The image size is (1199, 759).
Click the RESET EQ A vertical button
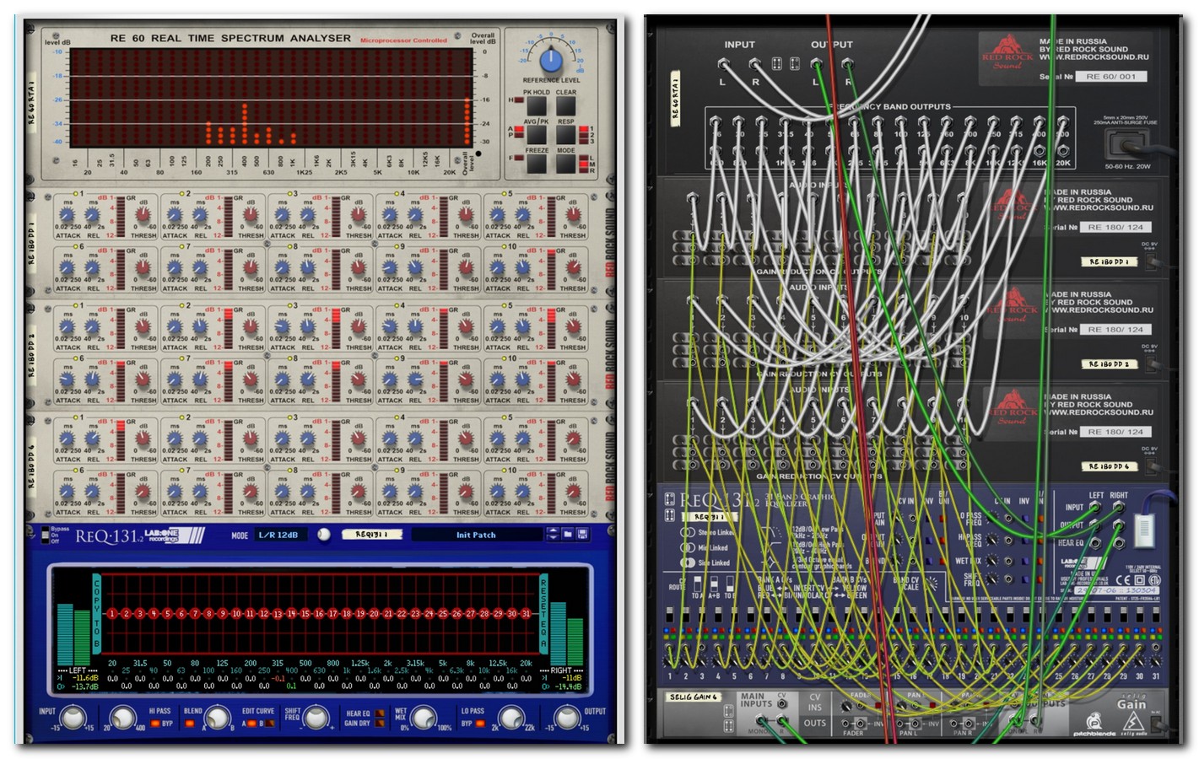543,614
